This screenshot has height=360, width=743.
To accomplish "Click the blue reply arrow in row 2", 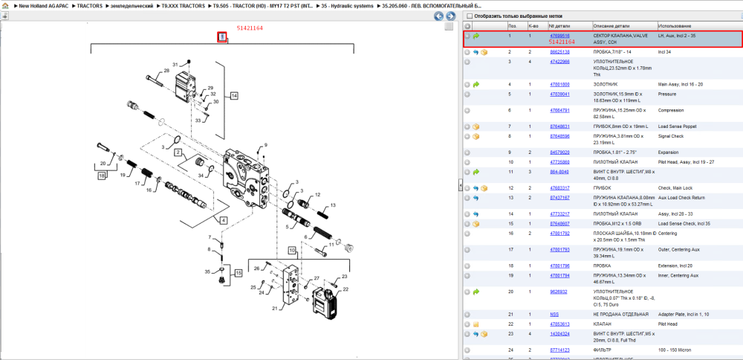I will 476,52.
